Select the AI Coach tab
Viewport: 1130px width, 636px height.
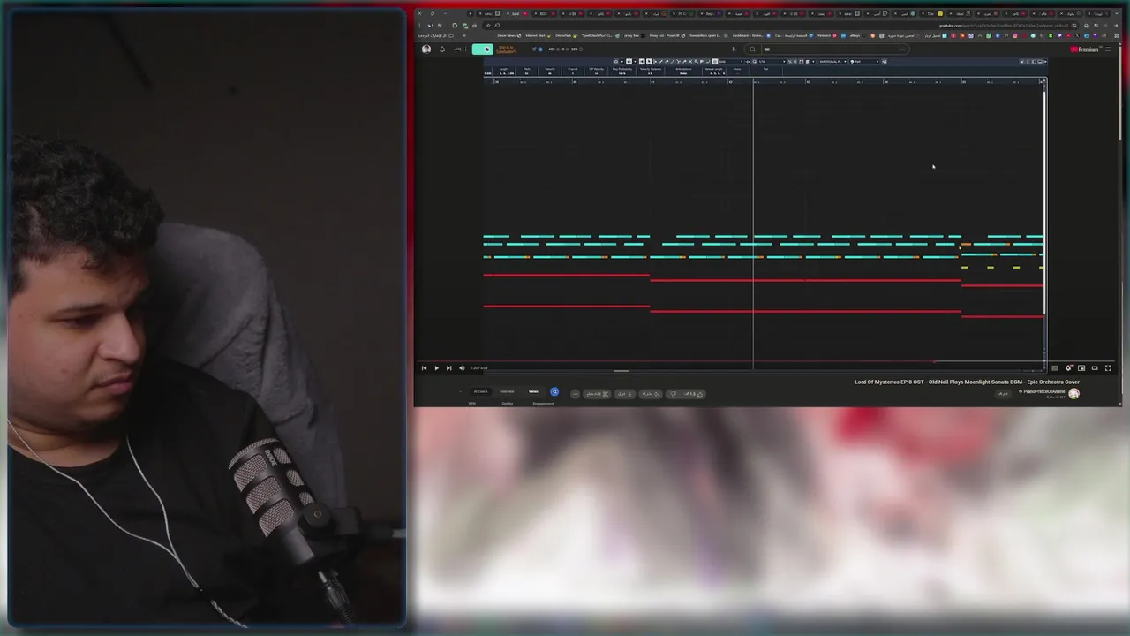[480, 391]
